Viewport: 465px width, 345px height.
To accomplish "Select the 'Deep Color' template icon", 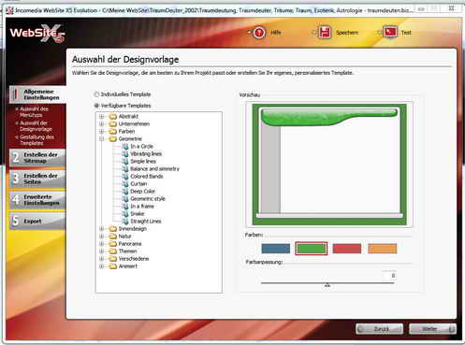I will point(125,191).
